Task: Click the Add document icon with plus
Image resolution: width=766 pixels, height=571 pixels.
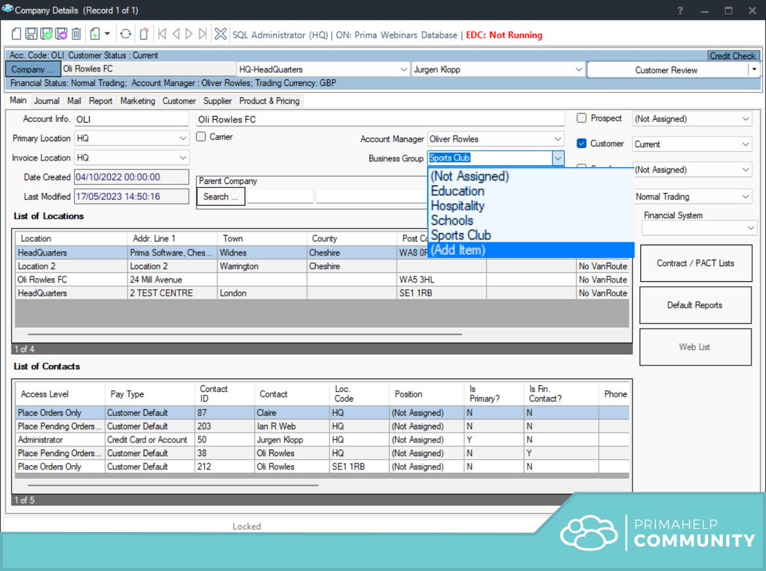Action: click(95, 34)
